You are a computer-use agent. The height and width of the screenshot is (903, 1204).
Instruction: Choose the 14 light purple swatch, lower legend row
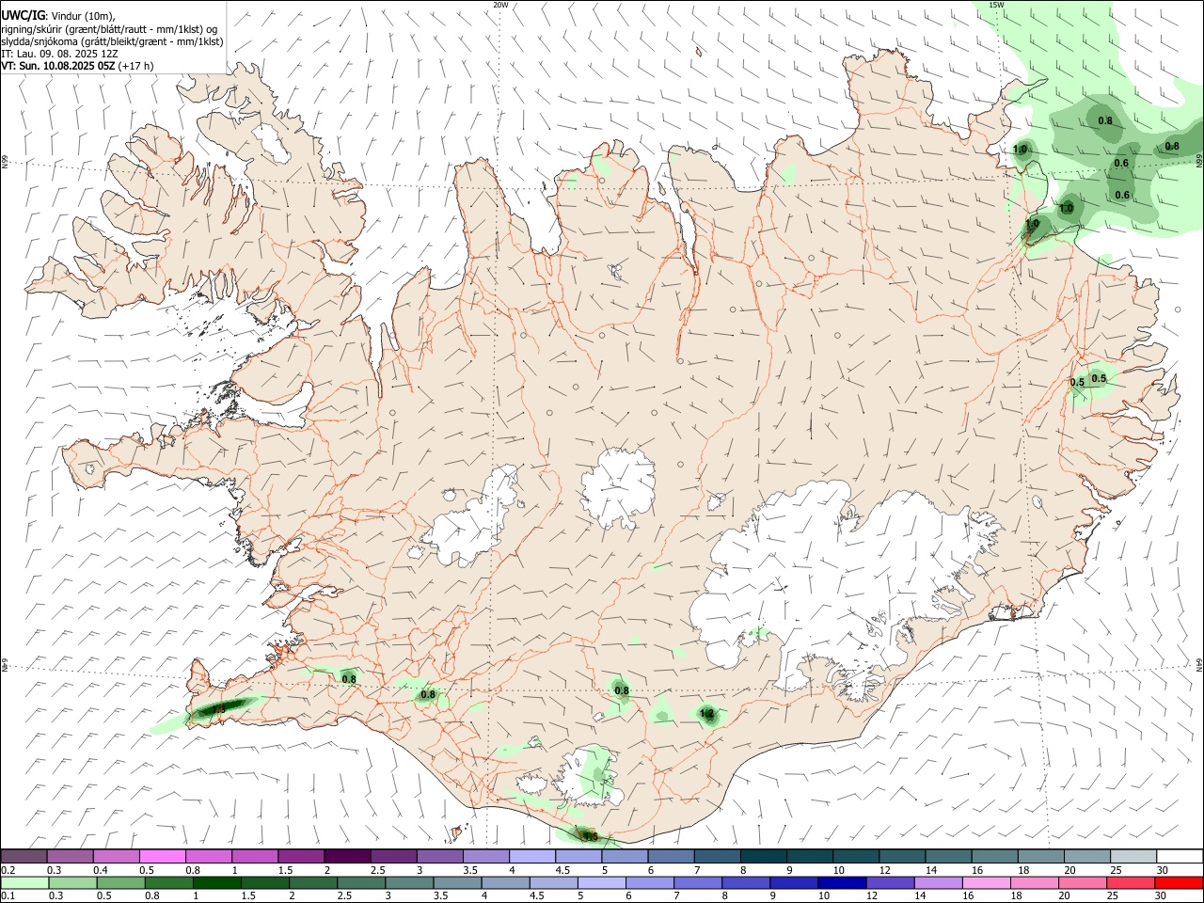937,882
